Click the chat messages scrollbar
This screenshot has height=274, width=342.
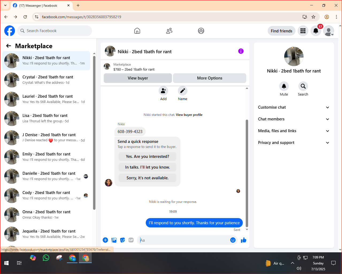[x=247, y=173]
